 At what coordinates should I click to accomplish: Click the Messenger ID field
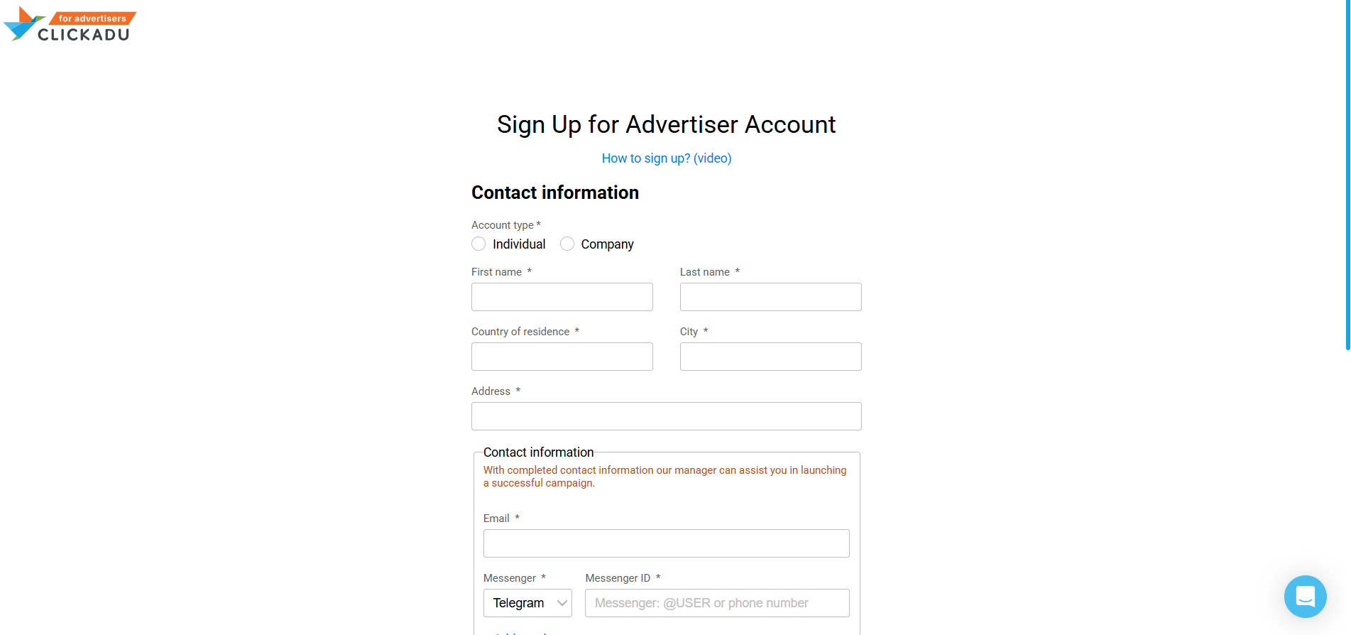pos(717,603)
